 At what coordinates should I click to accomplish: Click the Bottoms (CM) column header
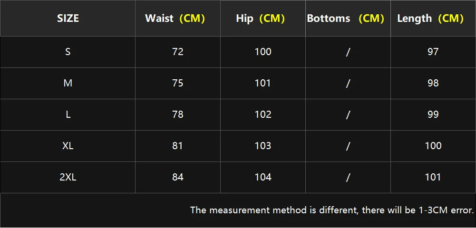pyautogui.click(x=348, y=18)
